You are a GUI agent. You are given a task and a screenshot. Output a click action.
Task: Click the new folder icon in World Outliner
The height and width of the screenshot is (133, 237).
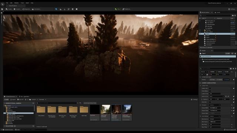coord(233,16)
